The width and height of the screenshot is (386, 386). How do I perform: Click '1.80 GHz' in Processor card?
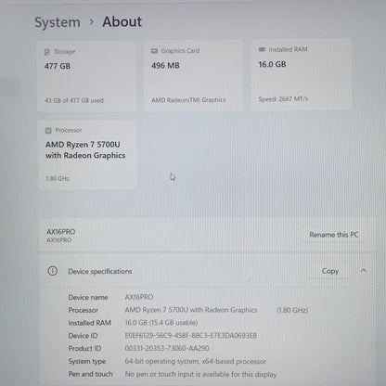point(58,178)
